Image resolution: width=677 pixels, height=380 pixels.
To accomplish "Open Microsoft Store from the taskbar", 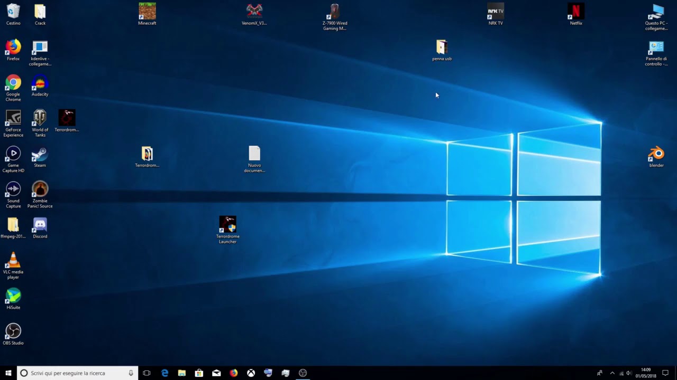I will point(199,373).
